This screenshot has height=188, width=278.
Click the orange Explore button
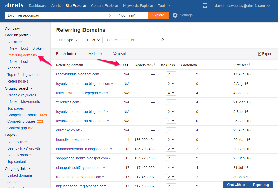(158, 15)
